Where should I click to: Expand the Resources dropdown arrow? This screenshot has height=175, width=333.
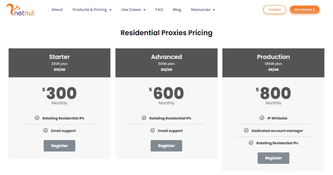click(x=214, y=10)
